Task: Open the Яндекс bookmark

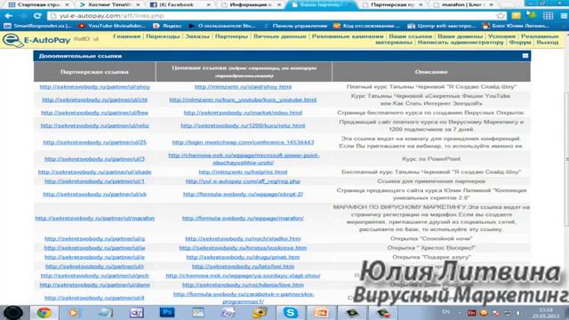Action: click(x=167, y=26)
